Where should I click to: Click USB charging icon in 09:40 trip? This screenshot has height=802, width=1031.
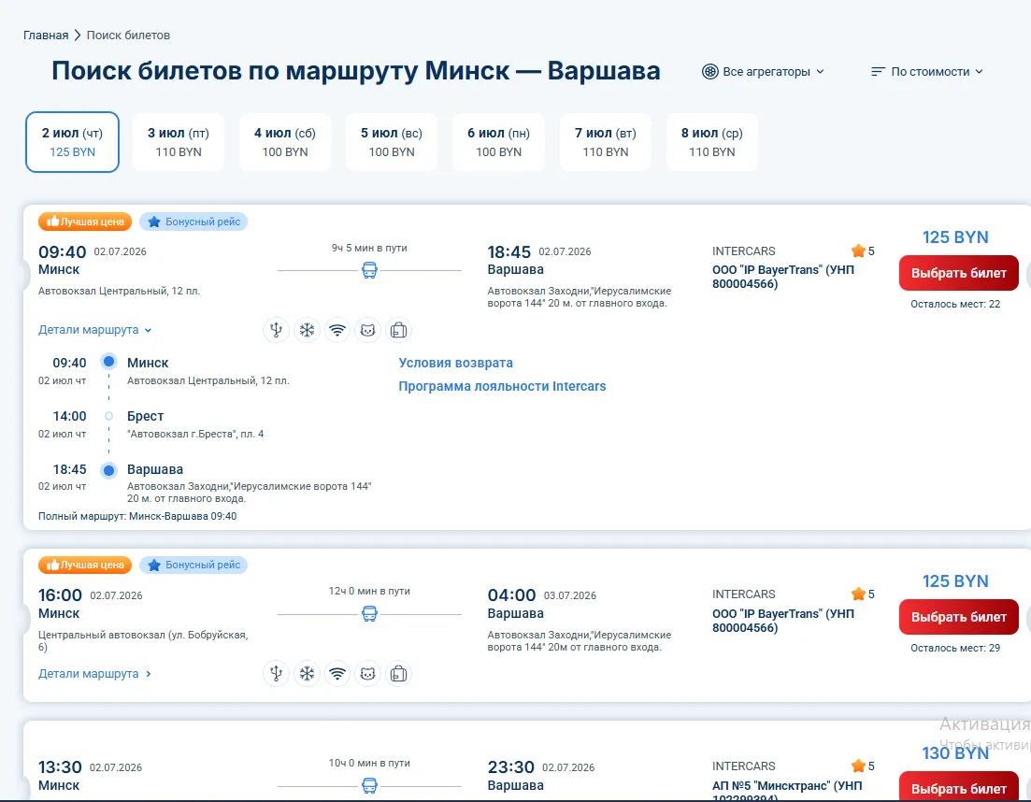pyautogui.click(x=276, y=330)
